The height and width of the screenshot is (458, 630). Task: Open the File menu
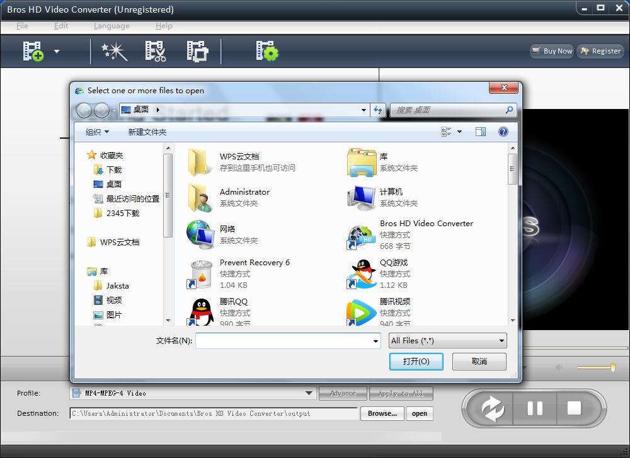coord(22,26)
